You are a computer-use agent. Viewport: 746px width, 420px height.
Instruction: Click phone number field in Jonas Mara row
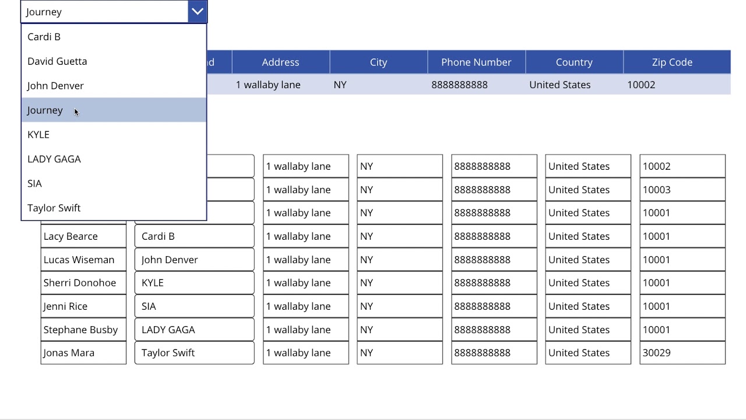tap(494, 353)
